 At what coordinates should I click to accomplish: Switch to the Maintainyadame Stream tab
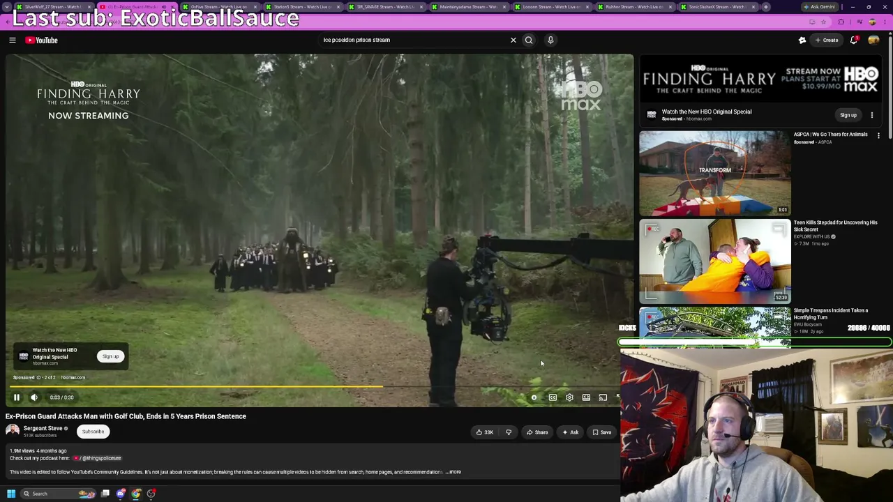click(x=468, y=7)
